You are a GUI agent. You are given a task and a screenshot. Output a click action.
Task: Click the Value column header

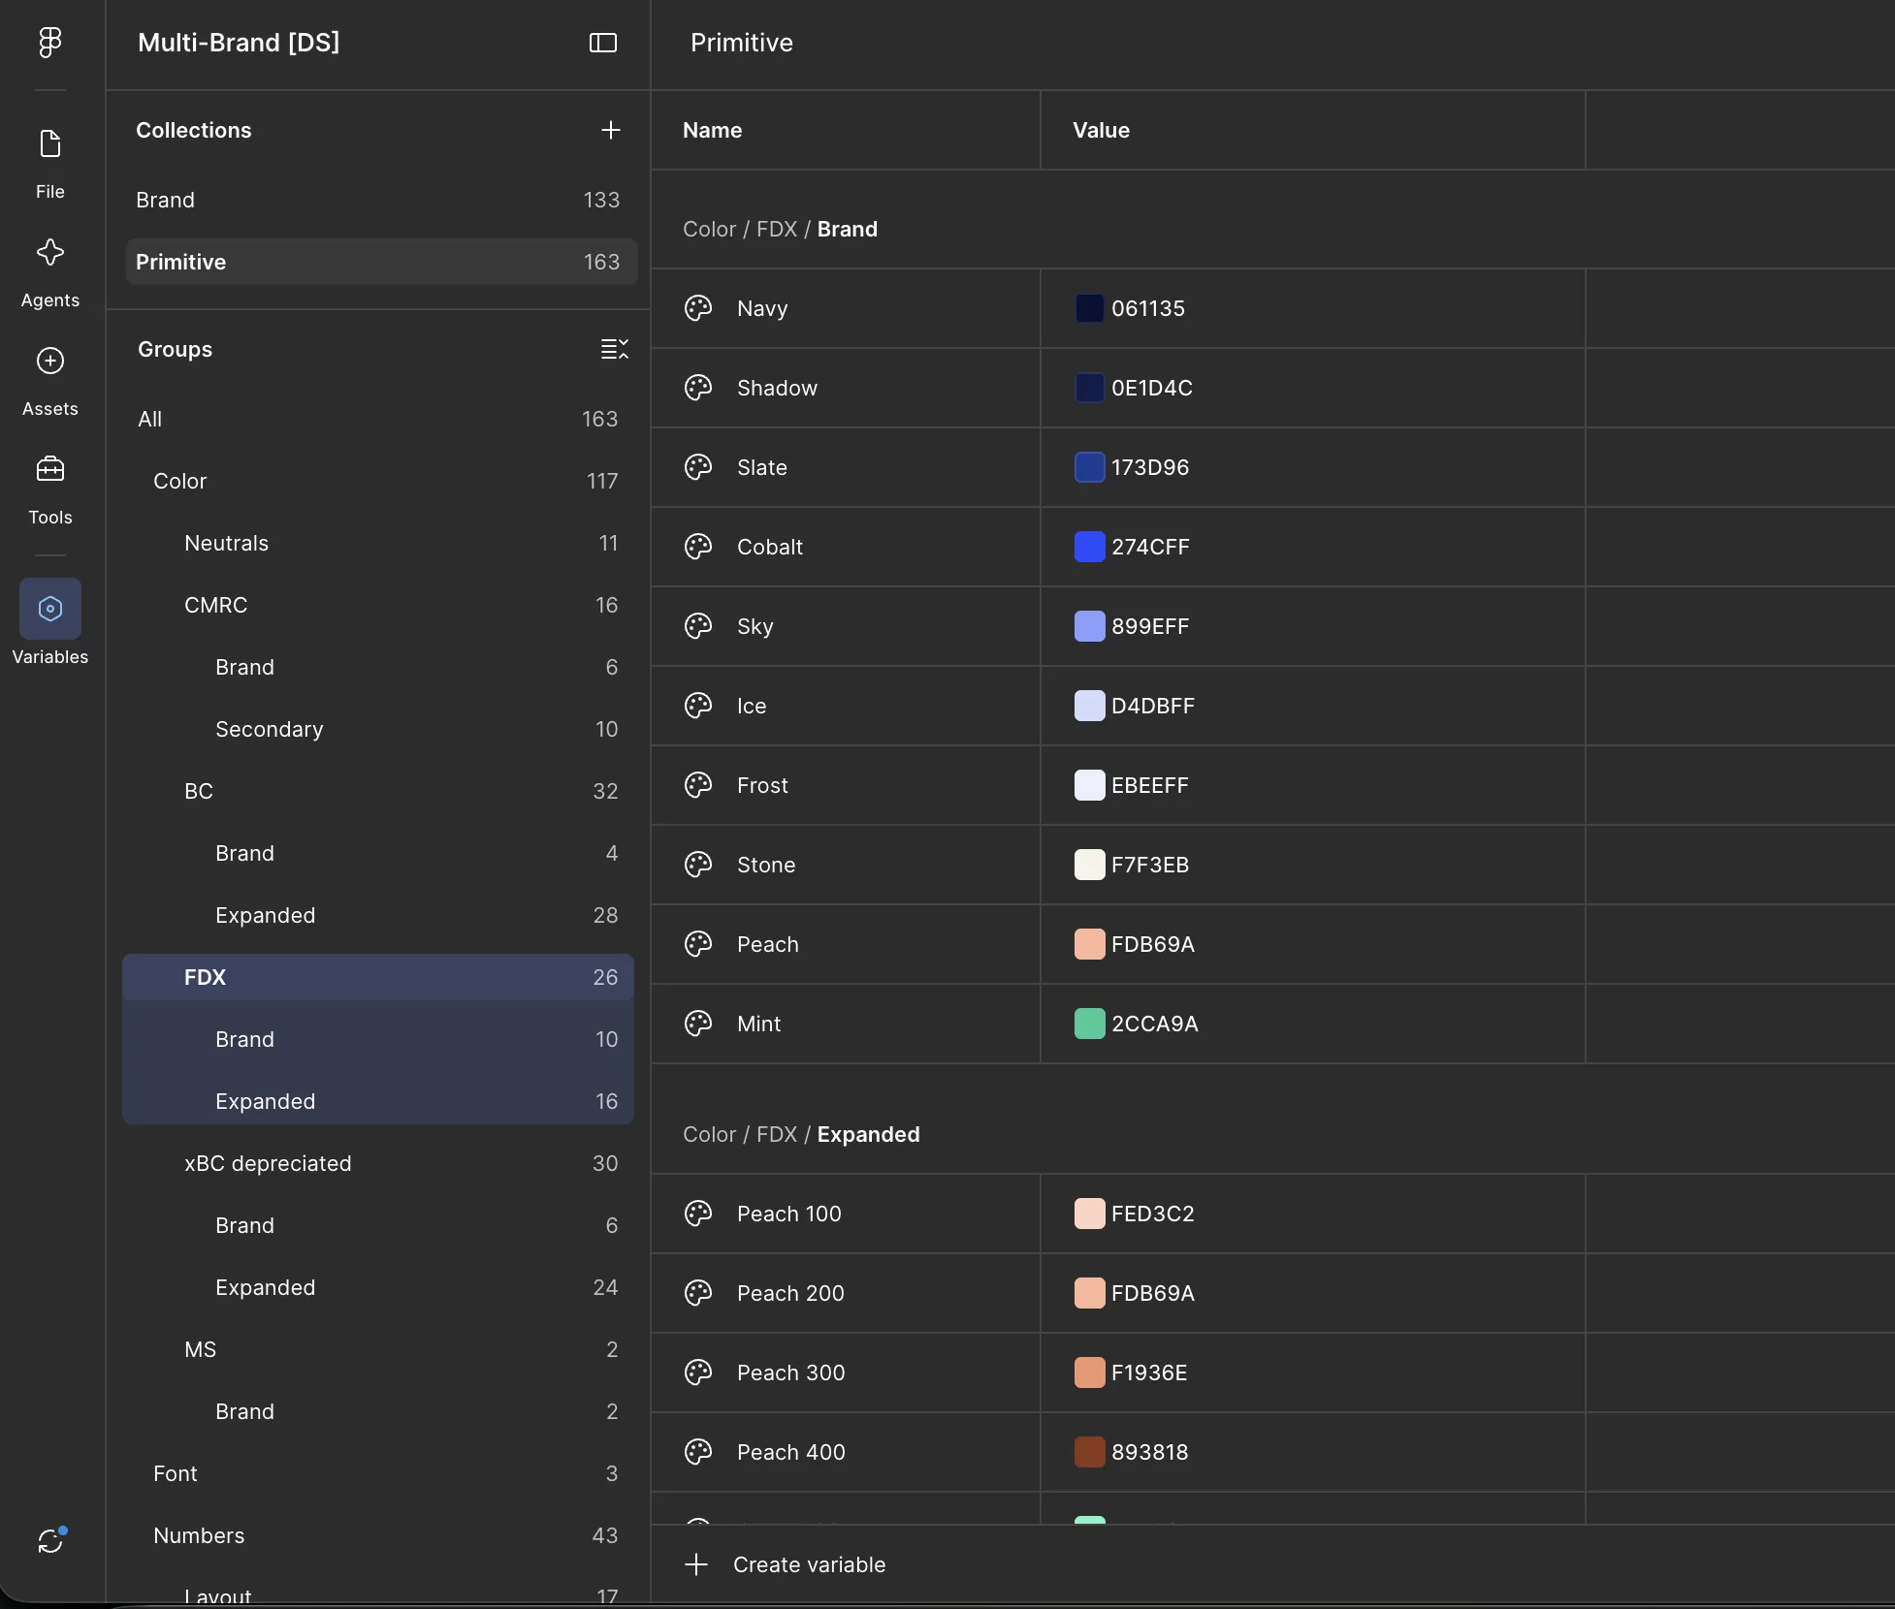pos(1101,130)
